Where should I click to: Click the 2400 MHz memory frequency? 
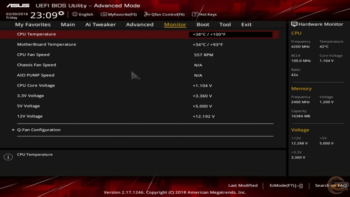(300, 102)
